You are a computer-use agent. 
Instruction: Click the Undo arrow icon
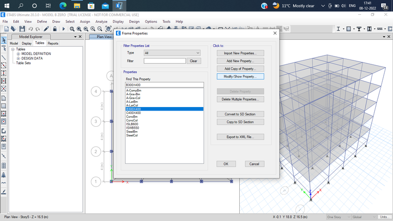click(x=30, y=29)
